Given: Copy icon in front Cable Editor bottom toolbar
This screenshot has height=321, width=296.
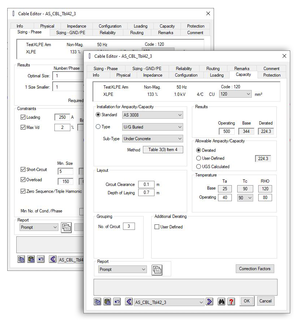Looking at the screenshot, I should point(97,302).
